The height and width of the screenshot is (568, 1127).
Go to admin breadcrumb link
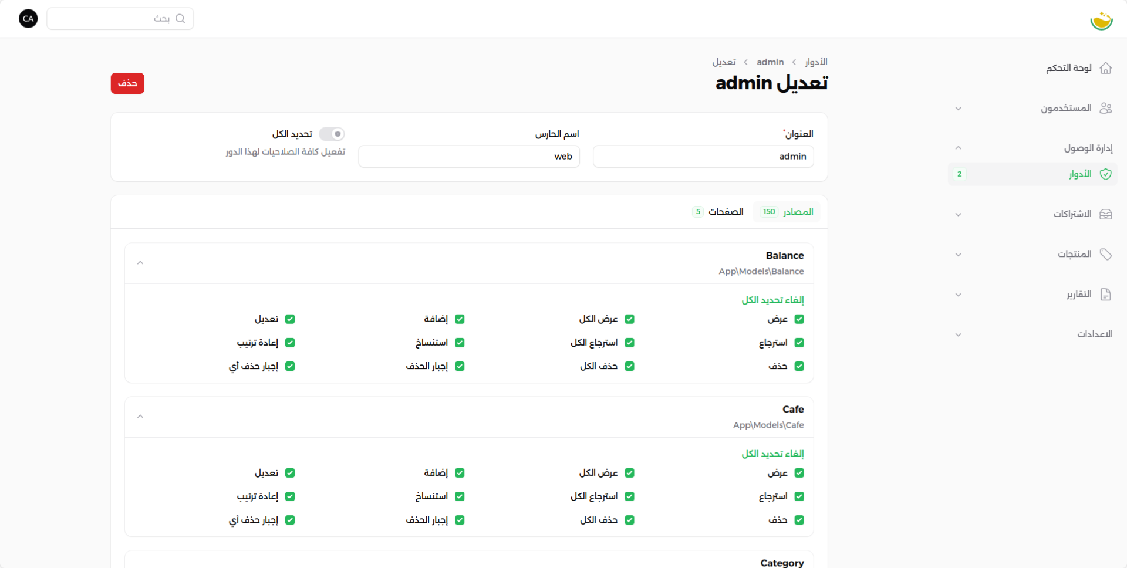tap(770, 62)
